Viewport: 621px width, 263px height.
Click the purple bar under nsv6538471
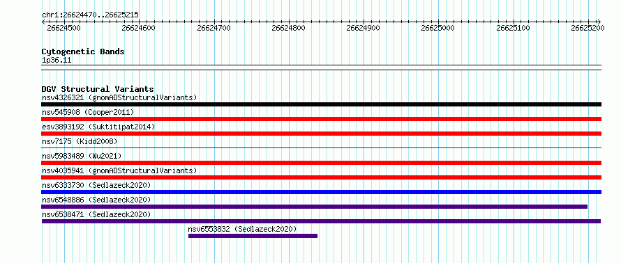[x=321, y=221]
